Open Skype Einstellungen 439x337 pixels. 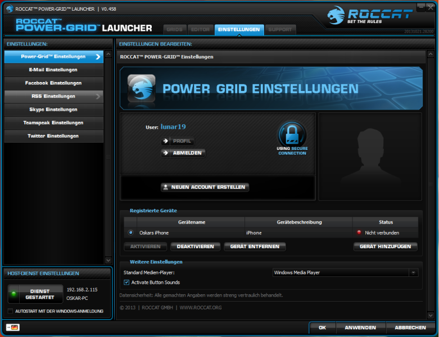(x=53, y=110)
